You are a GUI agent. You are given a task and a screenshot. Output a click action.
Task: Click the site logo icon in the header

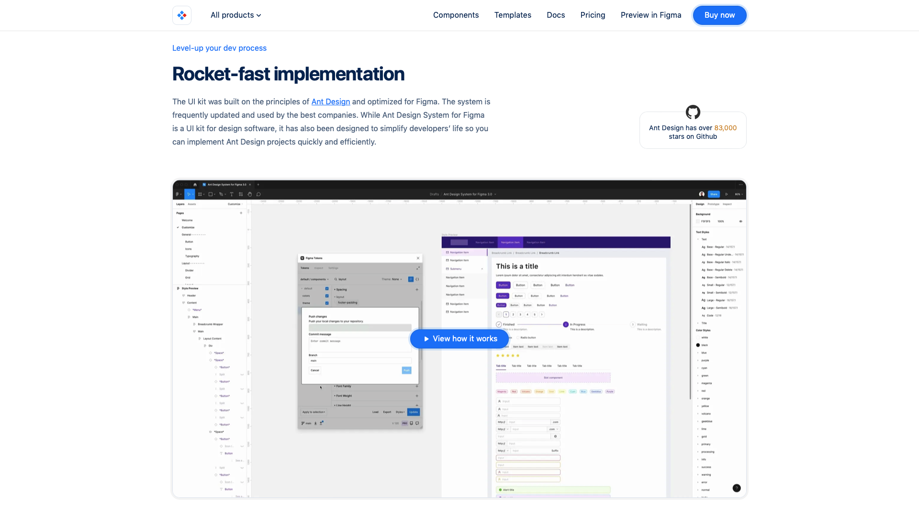[x=182, y=15]
